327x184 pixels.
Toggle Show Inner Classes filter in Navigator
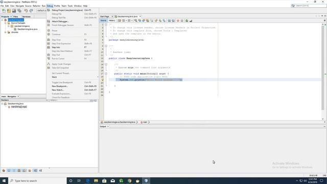pos(25,171)
